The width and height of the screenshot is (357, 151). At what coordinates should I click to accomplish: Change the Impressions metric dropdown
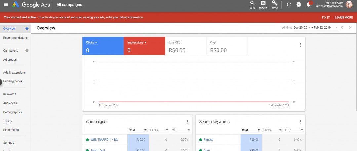click(x=137, y=43)
